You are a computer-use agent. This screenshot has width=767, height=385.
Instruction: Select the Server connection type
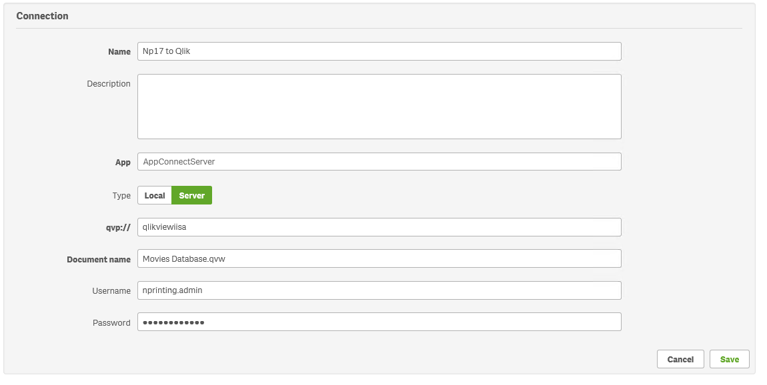pos(192,196)
